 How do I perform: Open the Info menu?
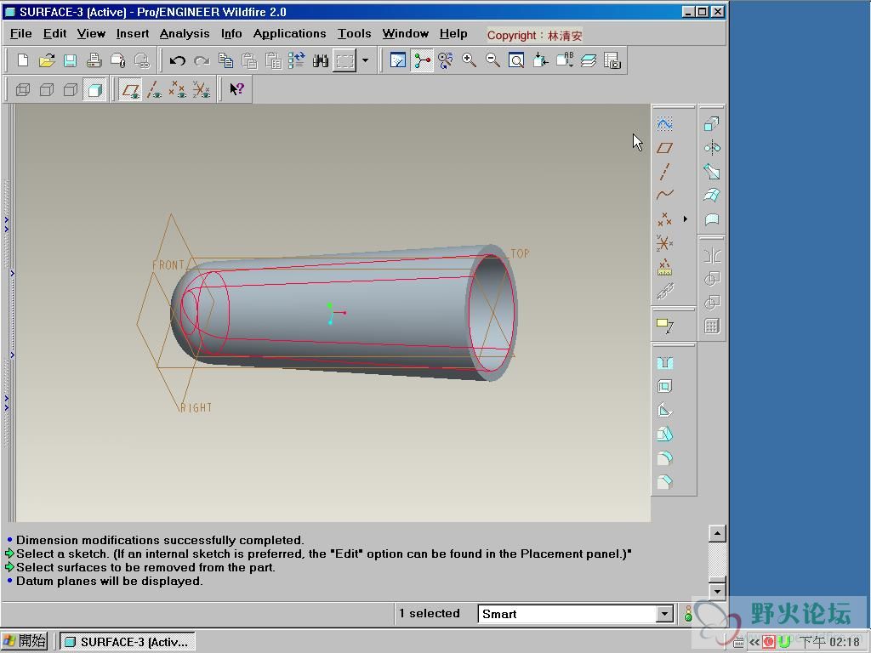pos(231,34)
